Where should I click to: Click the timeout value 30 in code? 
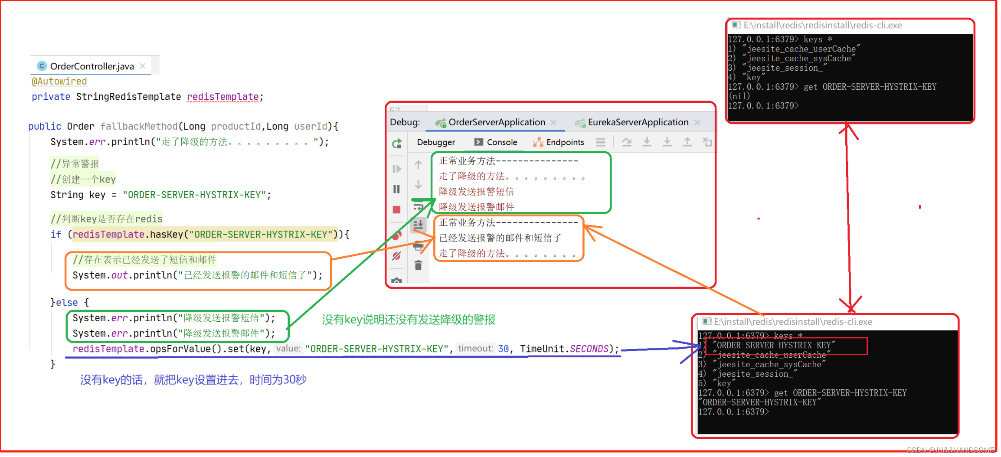click(503, 349)
